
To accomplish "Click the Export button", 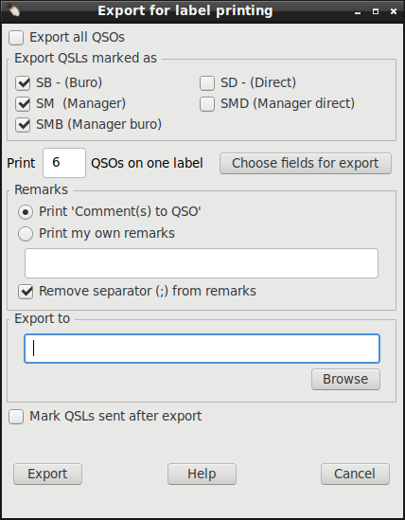I will (x=47, y=475).
